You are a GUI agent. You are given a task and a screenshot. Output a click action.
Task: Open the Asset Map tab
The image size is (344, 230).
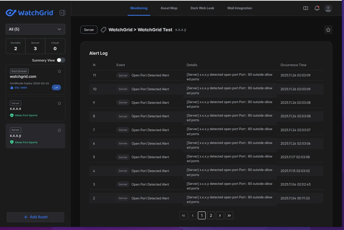pos(169,8)
